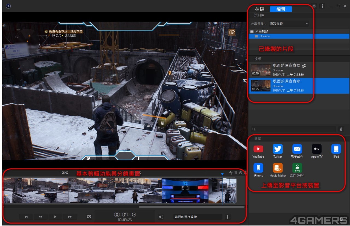Image resolution: width=350 pixels, height=226 pixels.
Task: Jump to start of video
Action: tap(26, 217)
